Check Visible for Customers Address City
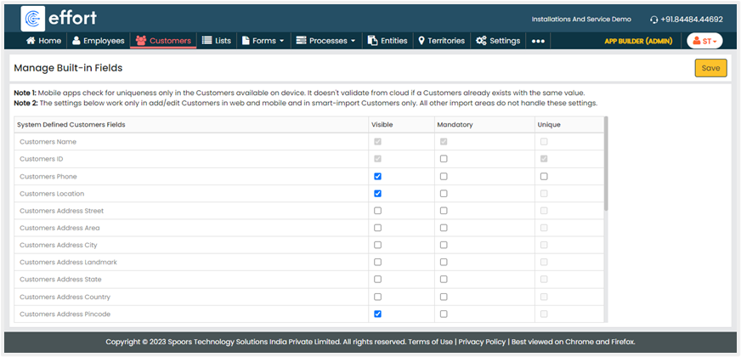This screenshot has height=357, width=741. 377,245
